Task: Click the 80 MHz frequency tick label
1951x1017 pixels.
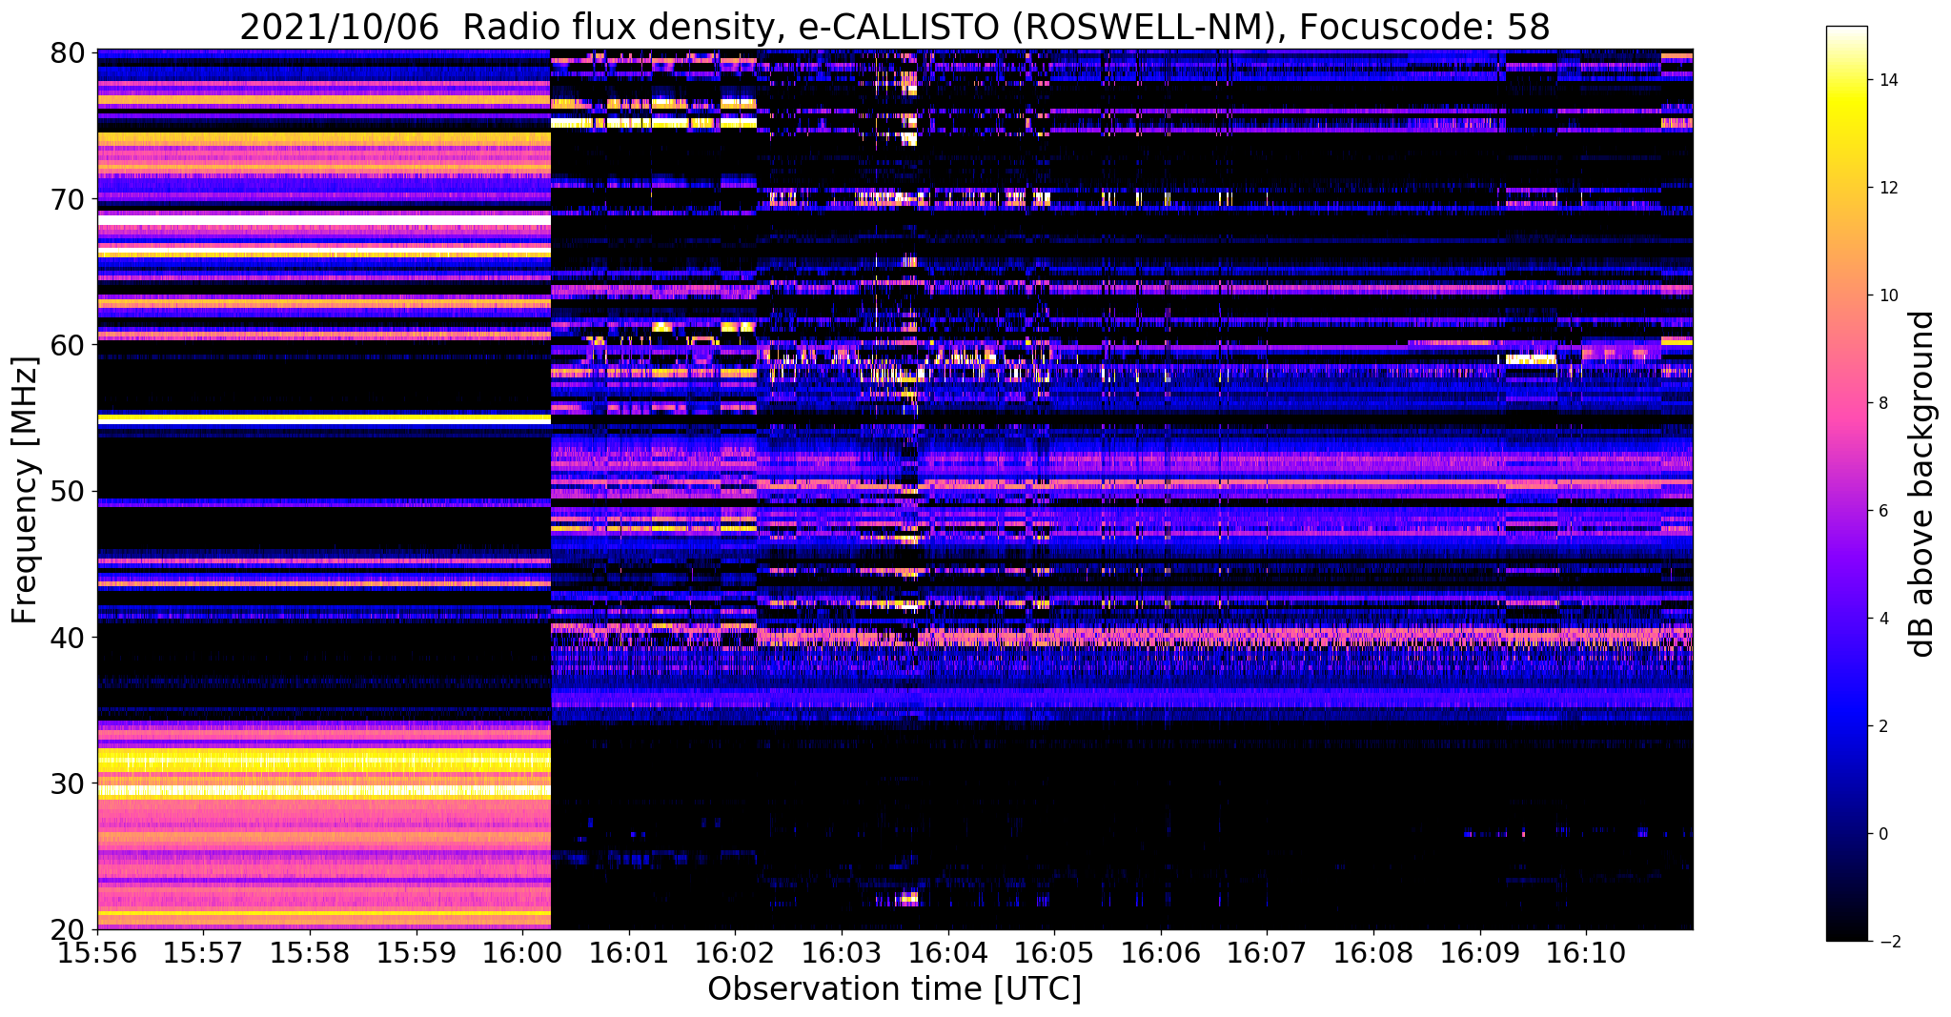Action: (67, 52)
